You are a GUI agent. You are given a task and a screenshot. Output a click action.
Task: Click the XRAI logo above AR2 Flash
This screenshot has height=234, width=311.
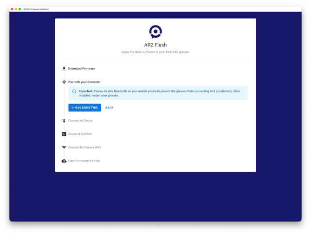pos(155,32)
